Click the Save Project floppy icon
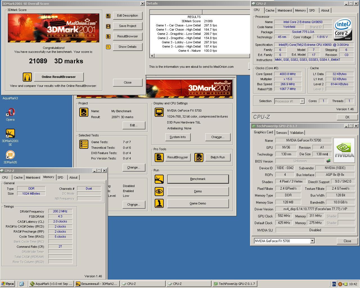Viewport: 360px width, 288px height. coord(108,26)
